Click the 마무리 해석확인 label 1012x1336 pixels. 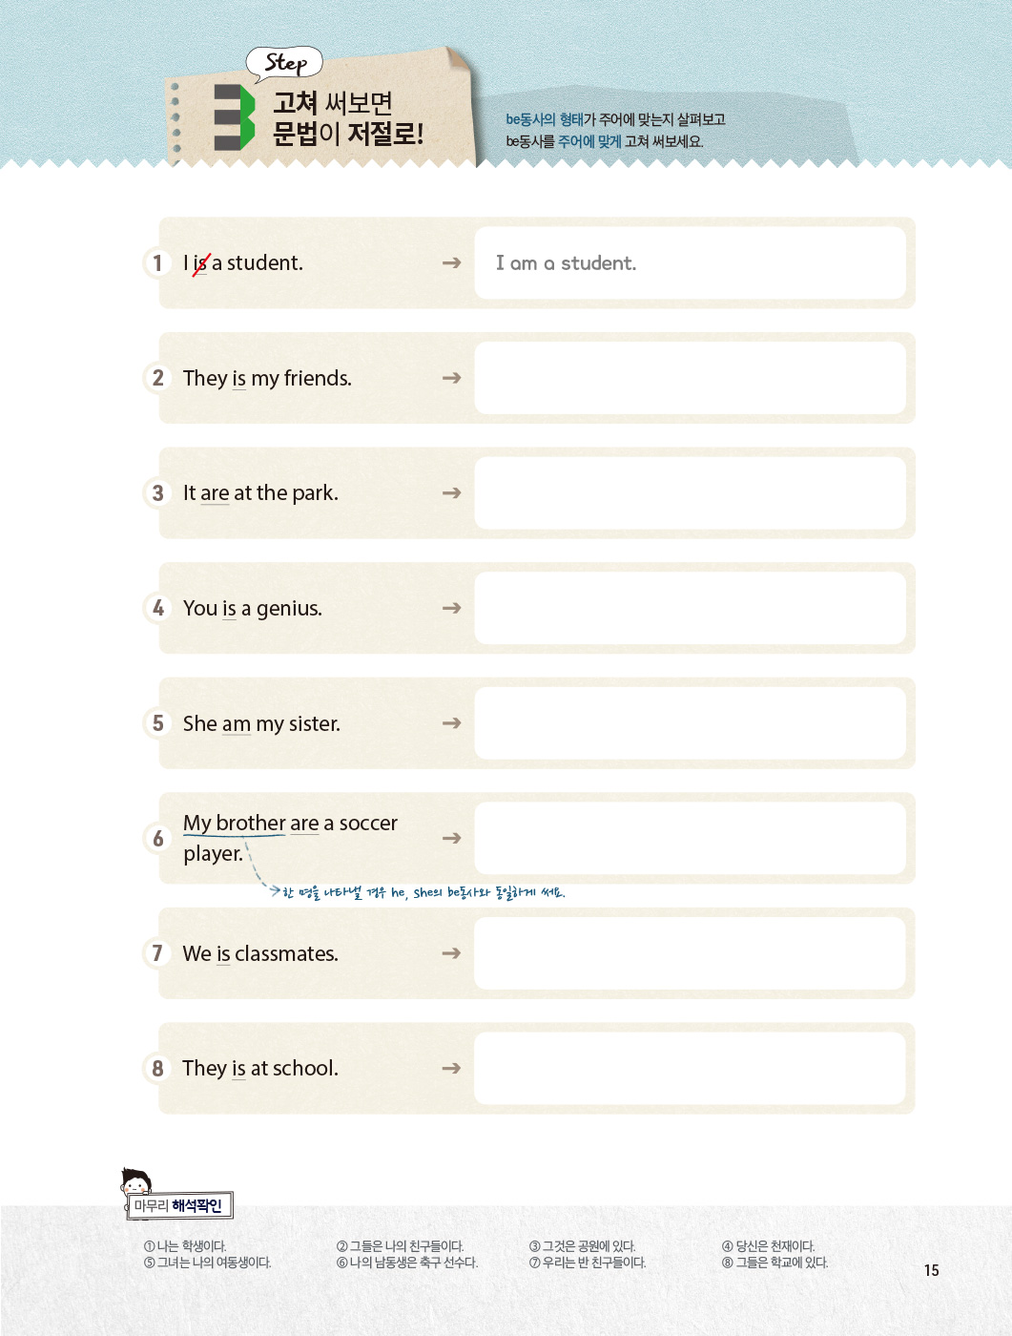click(x=179, y=1206)
